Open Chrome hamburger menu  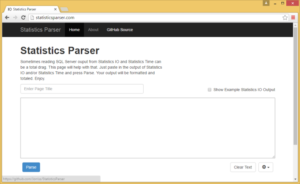tap(293, 17)
